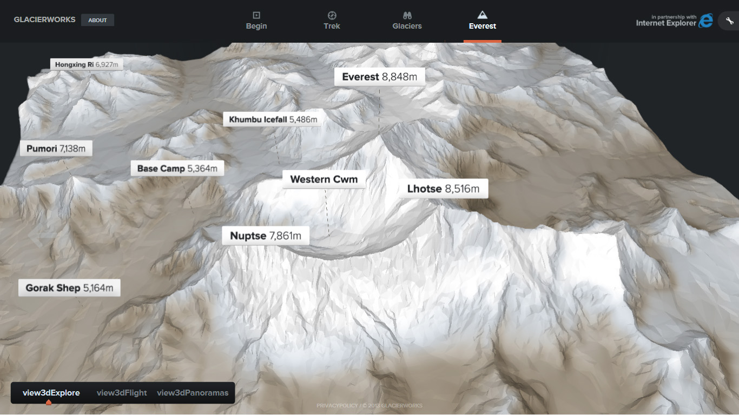This screenshot has width=739, height=415.
Task: Select the Gorak Shep 5,164m label
Action: (x=69, y=288)
